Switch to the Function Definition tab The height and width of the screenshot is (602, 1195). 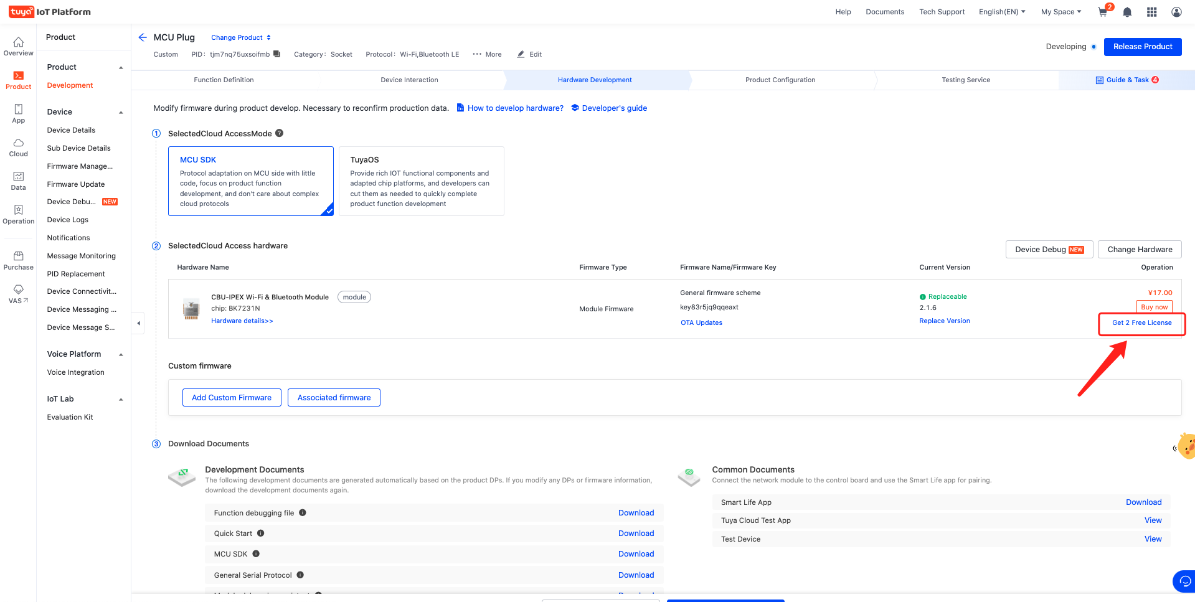[224, 80]
